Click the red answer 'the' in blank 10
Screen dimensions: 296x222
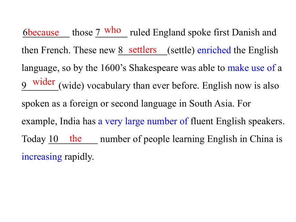75,138
